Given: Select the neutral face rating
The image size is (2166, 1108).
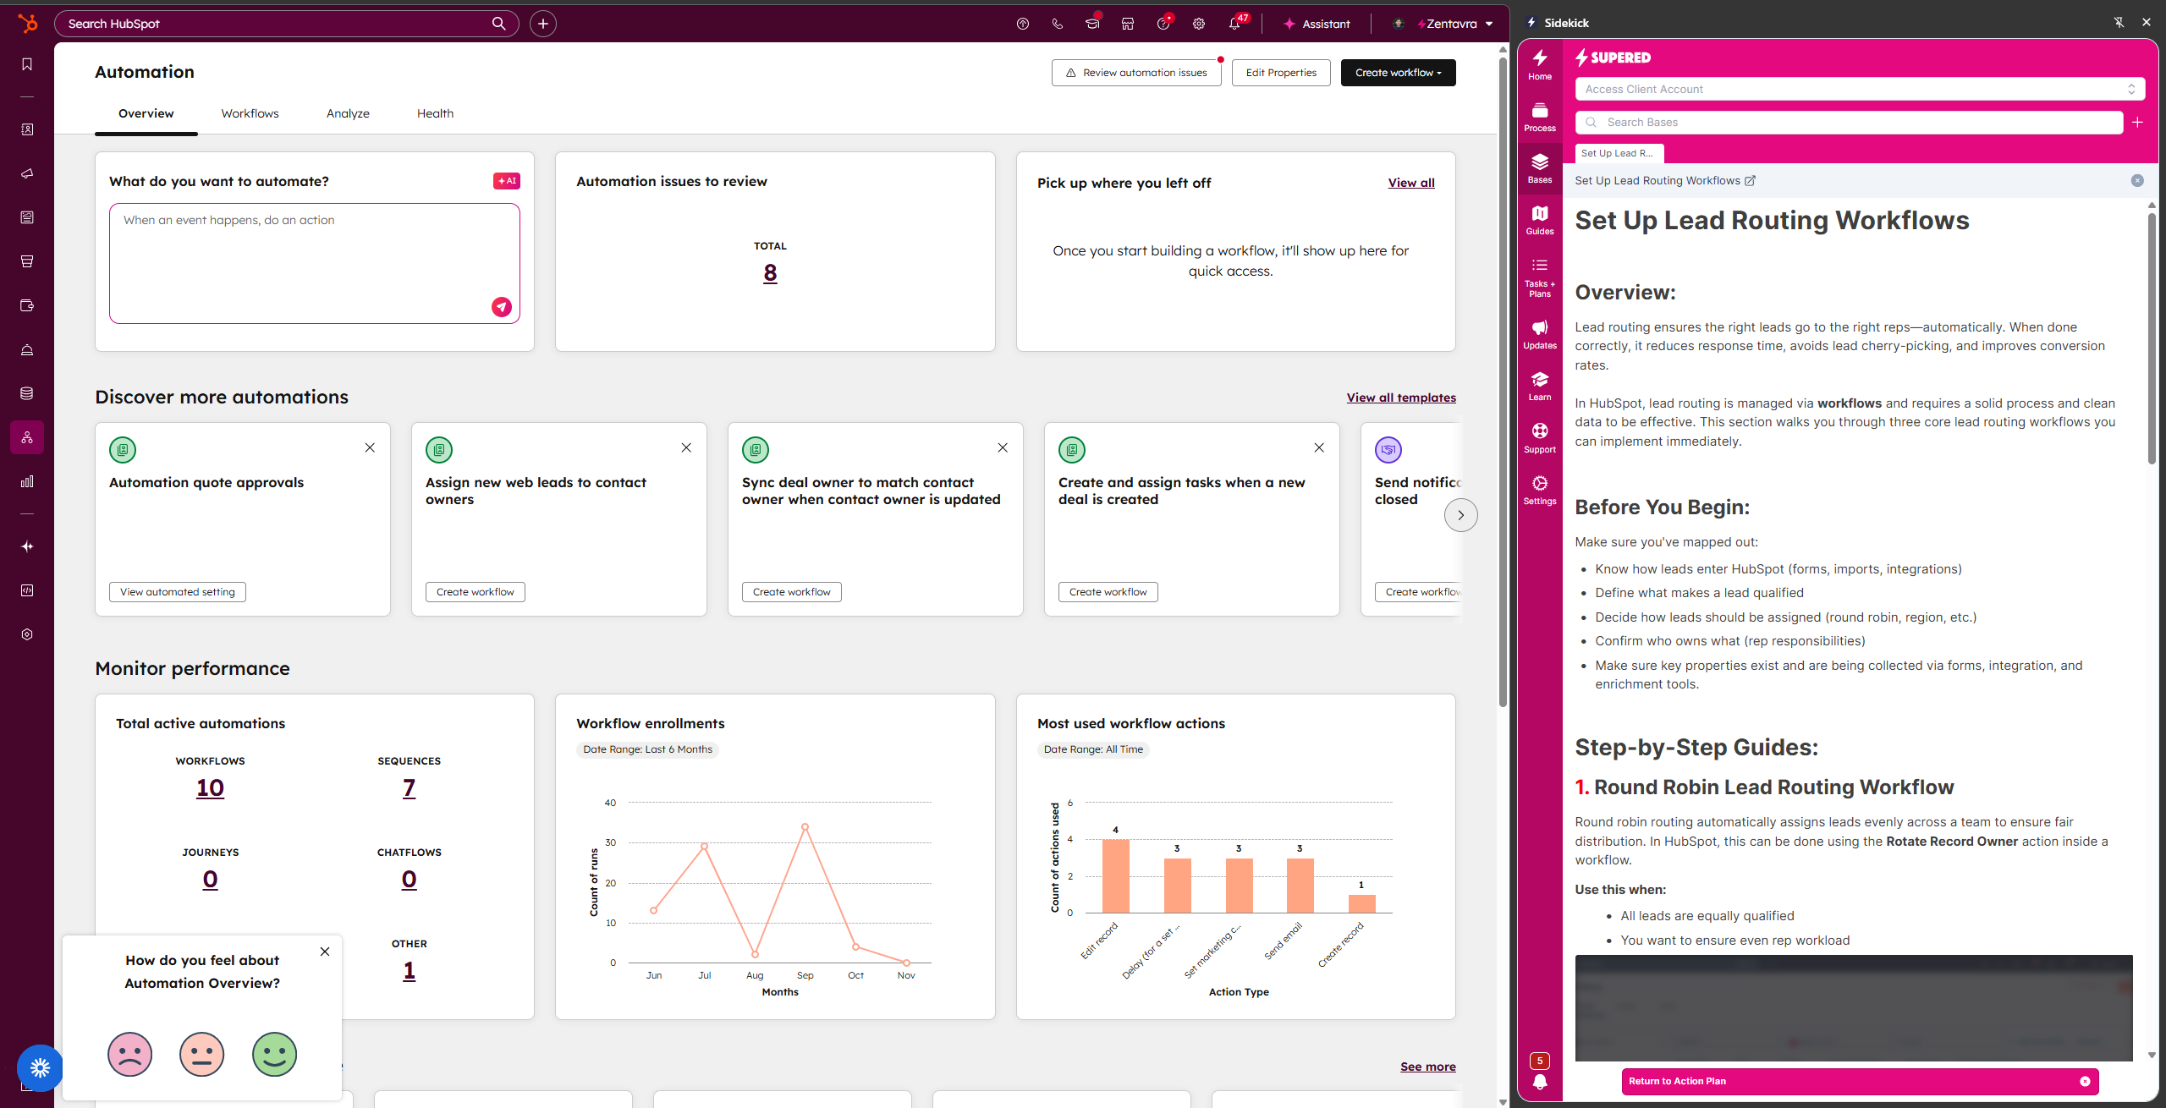Looking at the screenshot, I should pos(201,1054).
